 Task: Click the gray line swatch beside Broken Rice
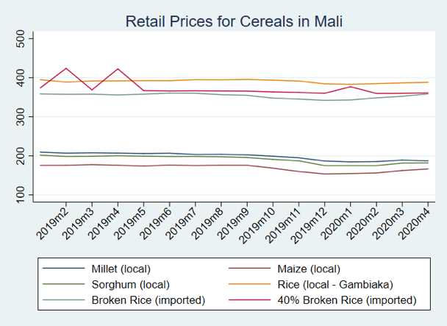tap(65, 300)
